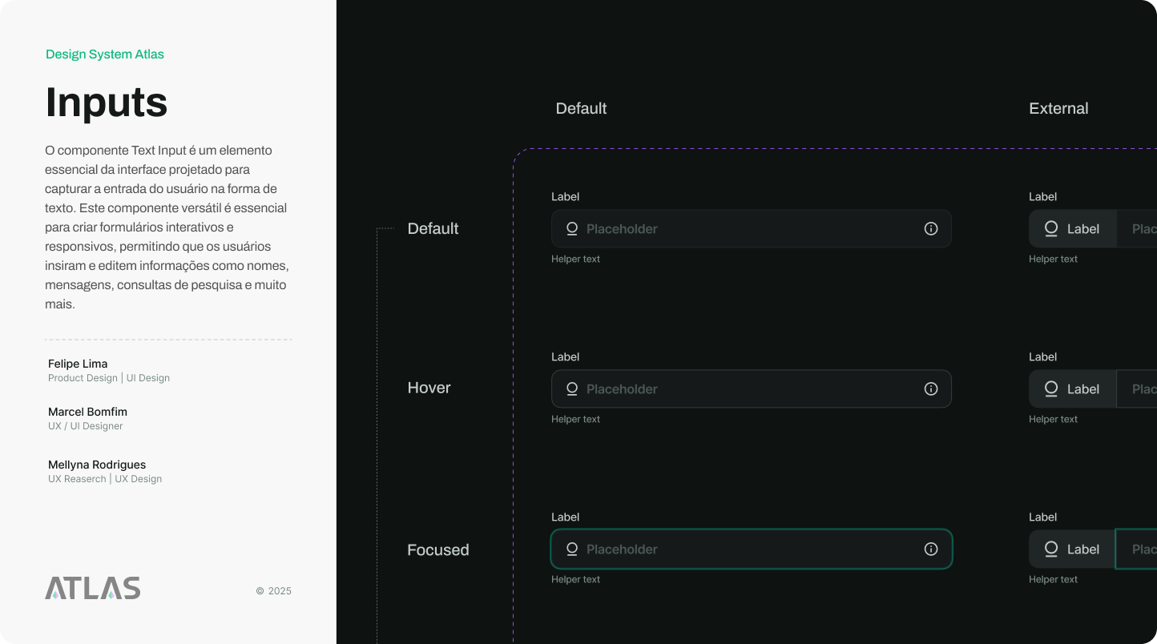Click the Label above the Hover state input
Viewport: 1157px width, 644px height.
(565, 356)
